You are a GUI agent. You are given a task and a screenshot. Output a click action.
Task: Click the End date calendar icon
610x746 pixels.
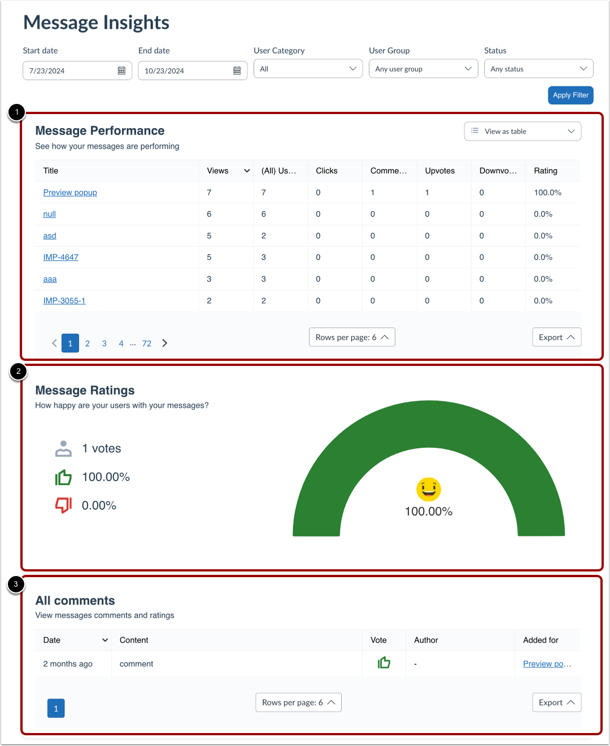point(238,70)
